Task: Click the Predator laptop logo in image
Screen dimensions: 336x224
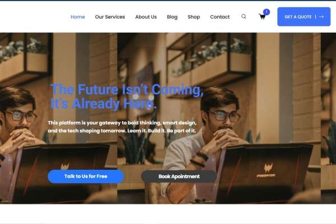Action: point(267,171)
